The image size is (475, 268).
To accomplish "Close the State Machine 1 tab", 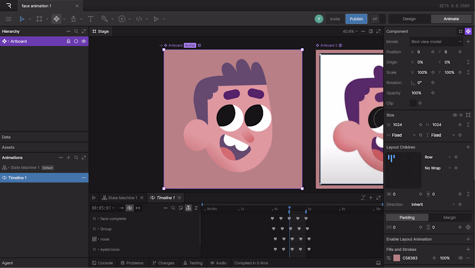I will coord(142,198).
